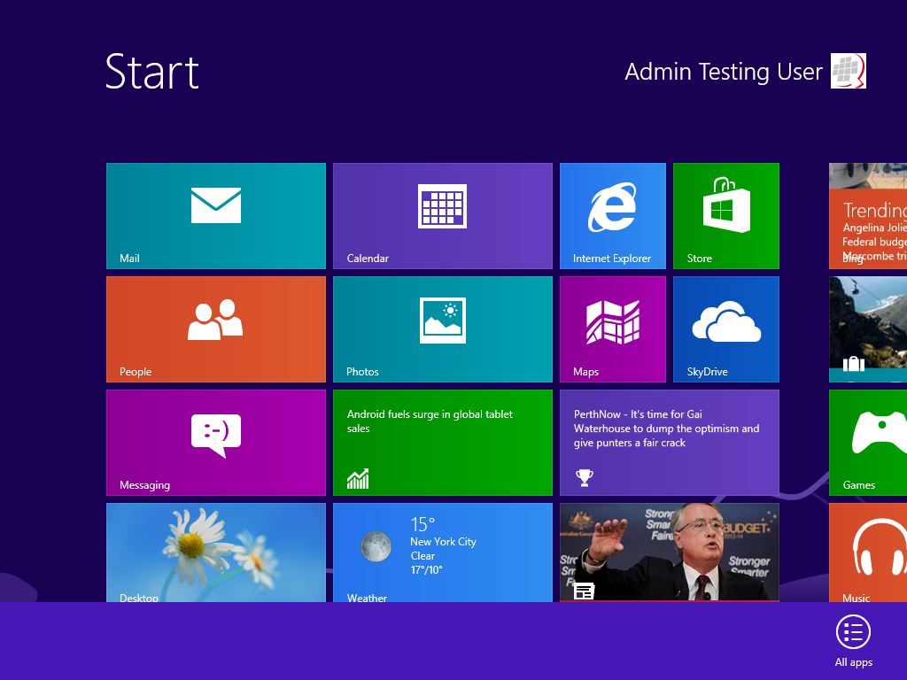This screenshot has height=680, width=907.
Task: Open the SkyDrive cloud tile
Action: 725,328
